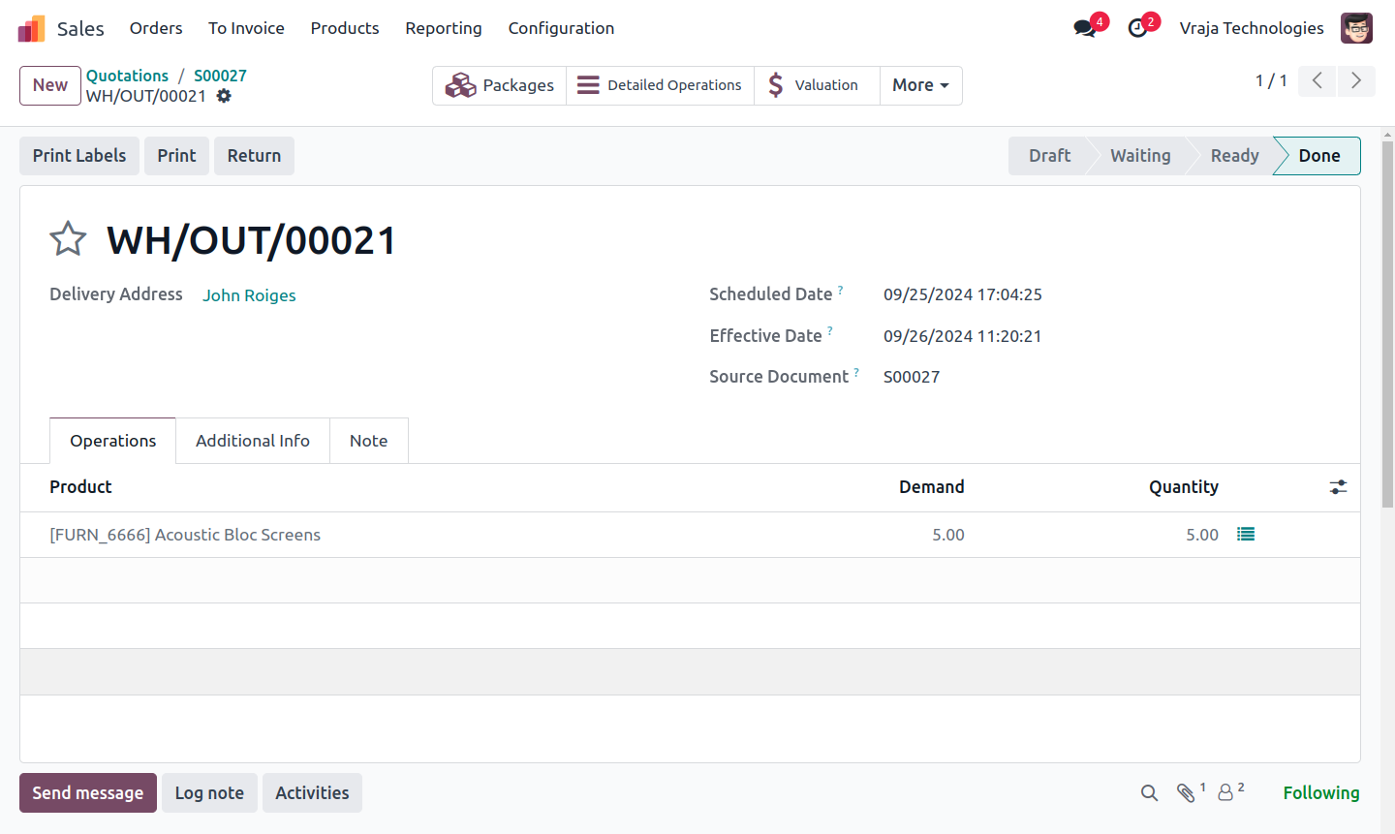Switch to the Note tab
The image size is (1395, 834).
369,441
